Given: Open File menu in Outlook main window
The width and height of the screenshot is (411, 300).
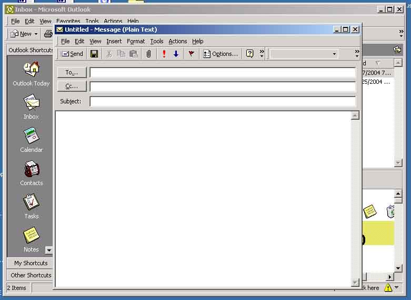Looking at the screenshot, I should pyautogui.click(x=15, y=21).
